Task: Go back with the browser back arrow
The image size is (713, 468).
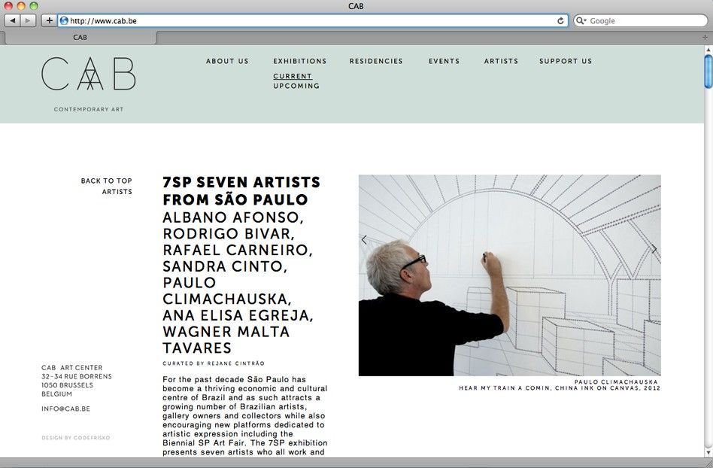Action: click(12, 20)
